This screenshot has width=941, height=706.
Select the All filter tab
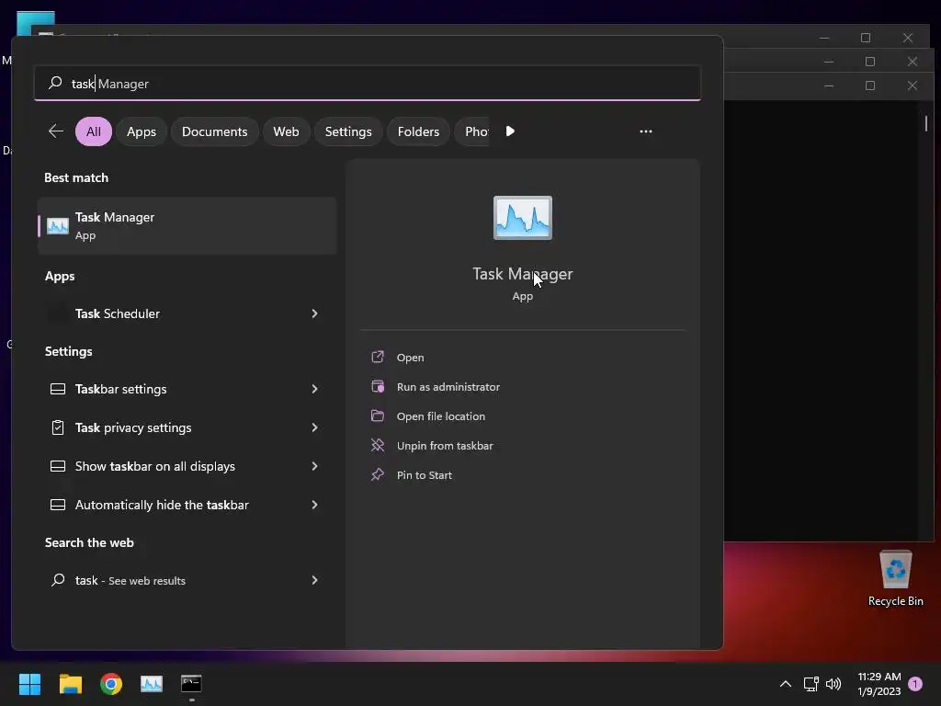[94, 131]
